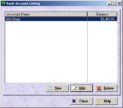The width and height of the screenshot is (123, 108).
Task: Open Help for this window
Action: tap(106, 101)
